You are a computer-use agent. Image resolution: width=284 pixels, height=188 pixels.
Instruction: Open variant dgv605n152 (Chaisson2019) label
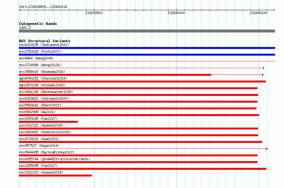[43, 78]
